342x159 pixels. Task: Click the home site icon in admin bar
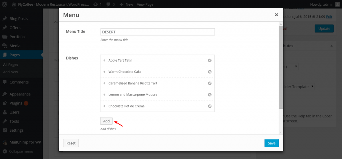point(14,4)
